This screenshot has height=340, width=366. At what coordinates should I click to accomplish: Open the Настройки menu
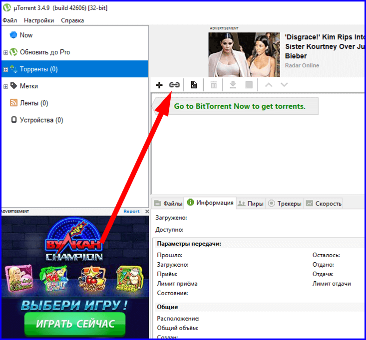(39, 20)
